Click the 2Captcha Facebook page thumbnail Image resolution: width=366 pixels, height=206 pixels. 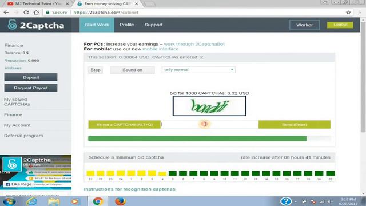click(x=12, y=164)
